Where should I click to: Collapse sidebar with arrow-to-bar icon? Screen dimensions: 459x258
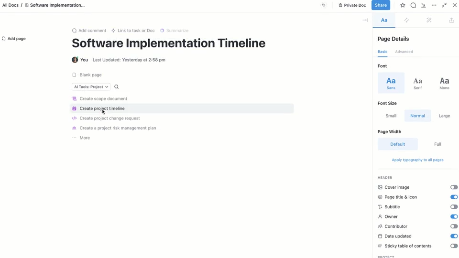click(365, 20)
